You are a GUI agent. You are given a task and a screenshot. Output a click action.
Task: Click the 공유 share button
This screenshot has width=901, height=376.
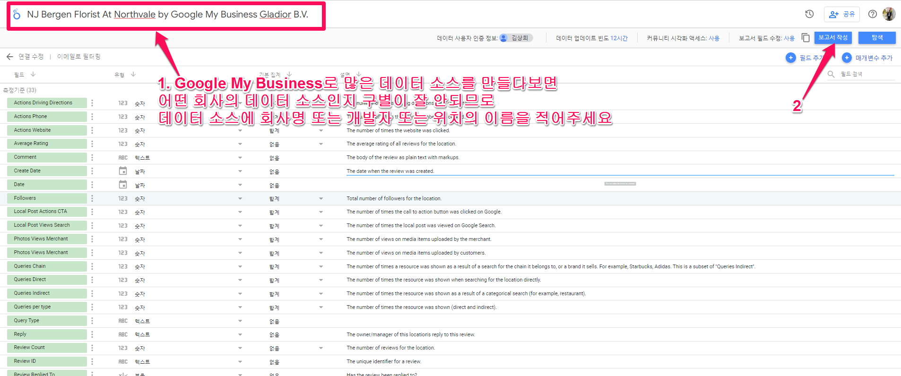click(842, 14)
